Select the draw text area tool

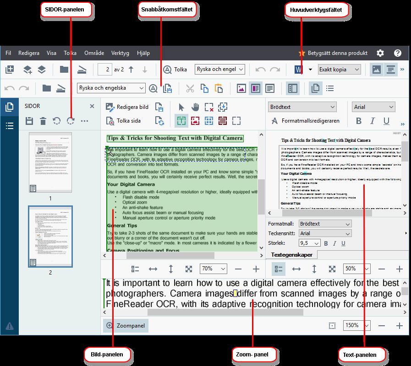click(181, 121)
